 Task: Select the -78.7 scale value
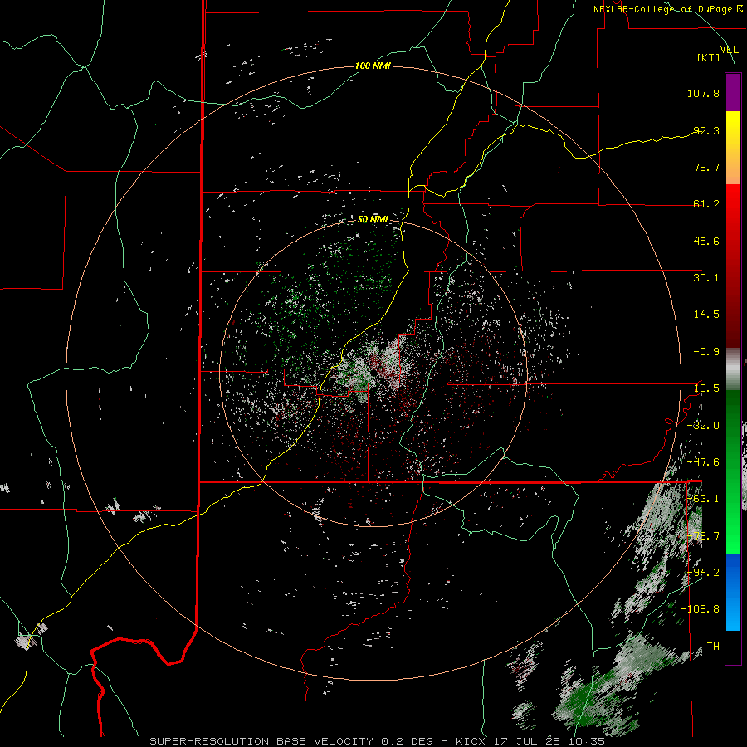click(x=703, y=536)
